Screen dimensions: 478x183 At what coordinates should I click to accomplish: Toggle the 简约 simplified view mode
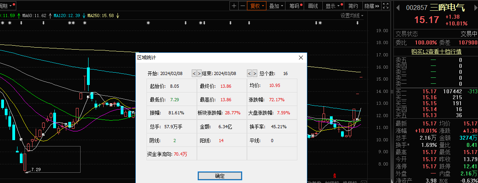click(x=353, y=6)
